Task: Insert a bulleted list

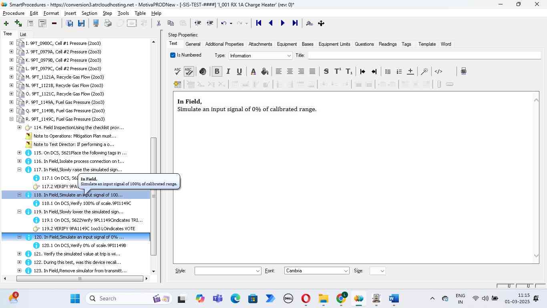Action: [388, 71]
